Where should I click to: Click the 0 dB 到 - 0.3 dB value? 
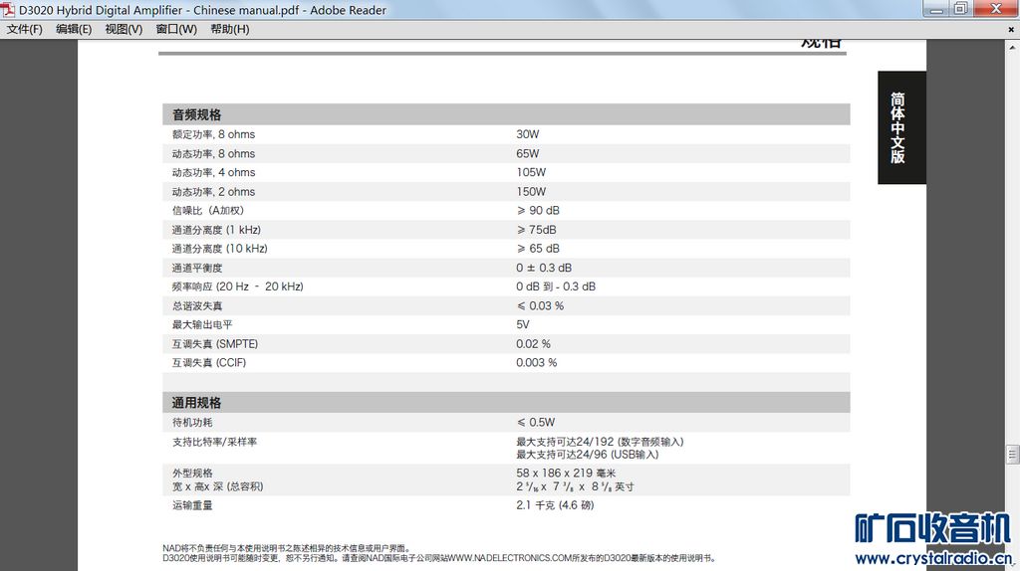tap(556, 286)
